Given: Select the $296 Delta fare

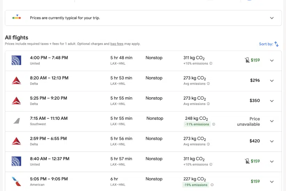Looking at the screenshot, I should [x=255, y=81].
